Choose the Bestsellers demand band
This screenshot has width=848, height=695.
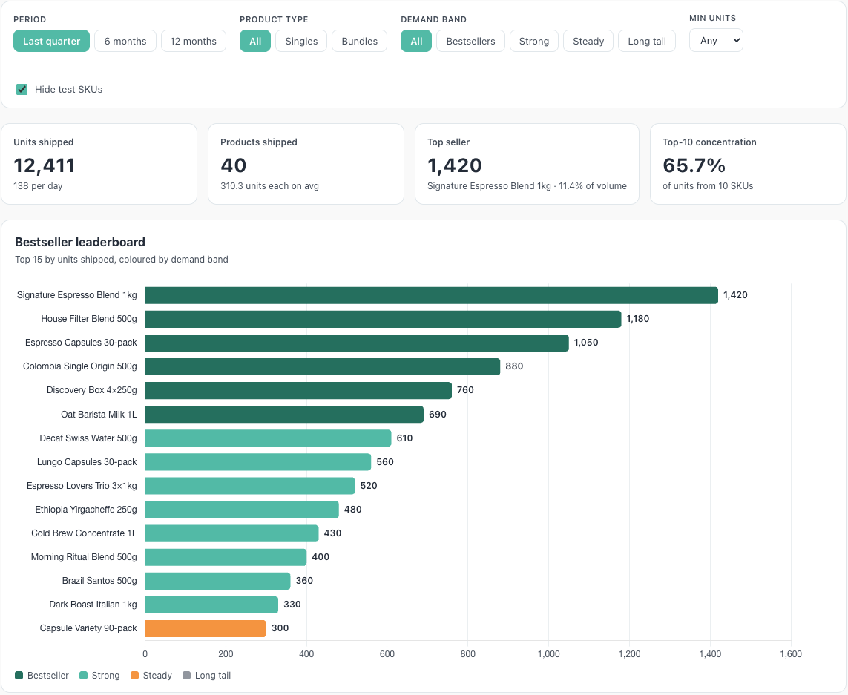pos(470,41)
